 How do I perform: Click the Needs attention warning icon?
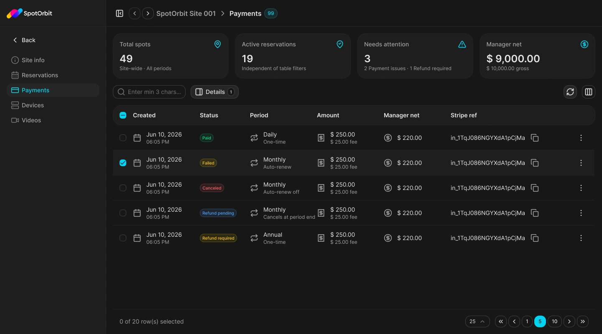(x=462, y=44)
